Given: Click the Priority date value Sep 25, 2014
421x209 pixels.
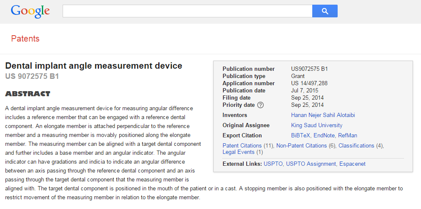Looking at the screenshot, I should (x=308, y=105).
